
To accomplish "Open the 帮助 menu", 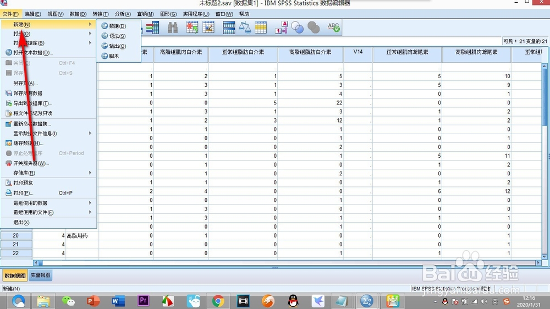I will pyautogui.click(x=244, y=14).
